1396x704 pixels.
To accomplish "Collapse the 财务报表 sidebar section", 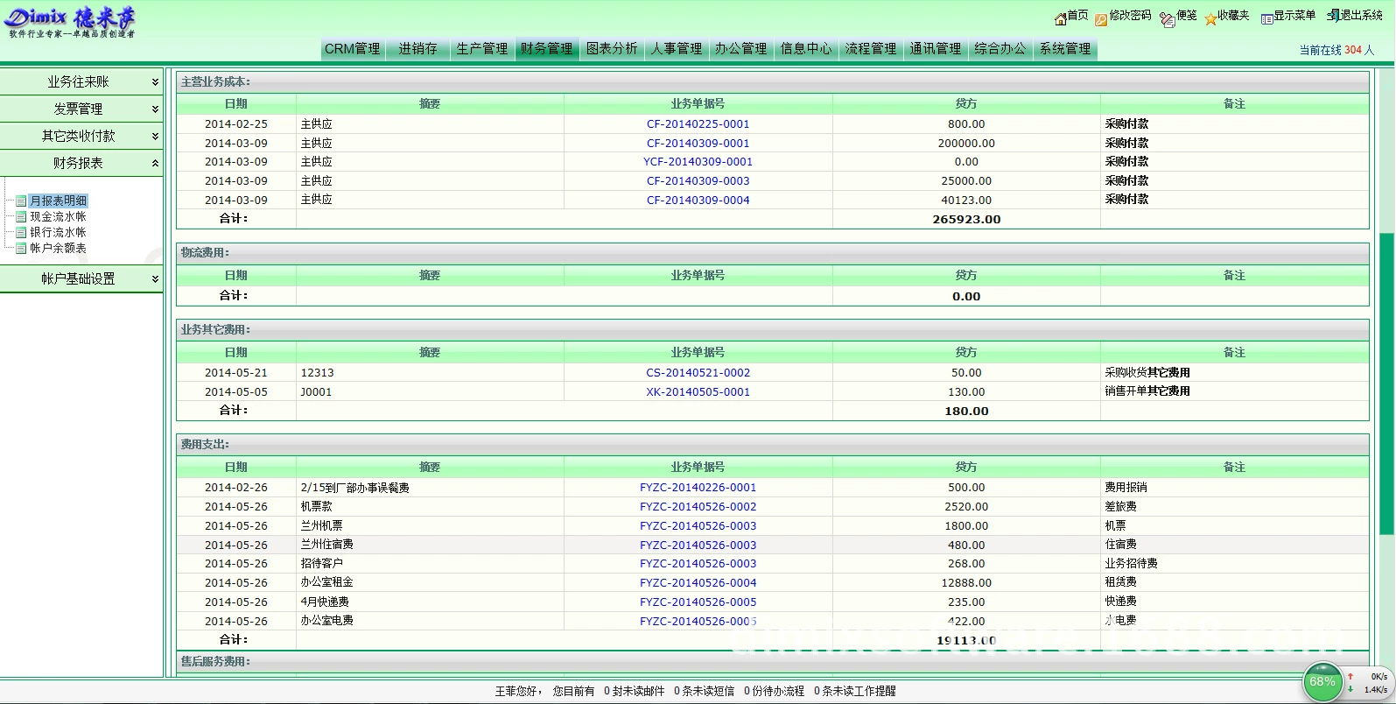I will coord(81,163).
